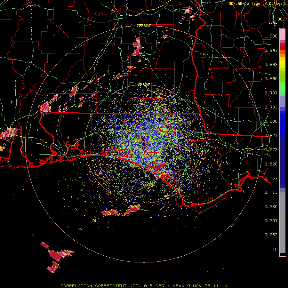The image size is (288, 288).
Task: Click the TH threshold label on the scale
Action: [x=275, y=249]
